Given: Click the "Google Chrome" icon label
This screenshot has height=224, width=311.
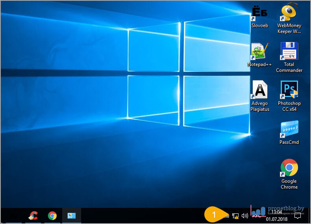Looking at the screenshot, I should pos(289,184).
